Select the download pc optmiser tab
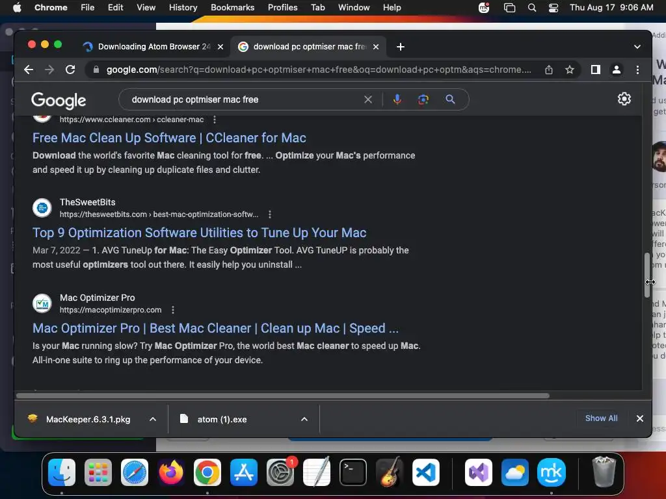This screenshot has height=499, width=666. click(x=308, y=47)
